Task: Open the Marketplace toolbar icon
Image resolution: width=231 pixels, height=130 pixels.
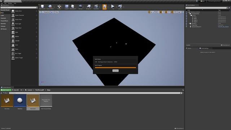Action: (x=73, y=6)
